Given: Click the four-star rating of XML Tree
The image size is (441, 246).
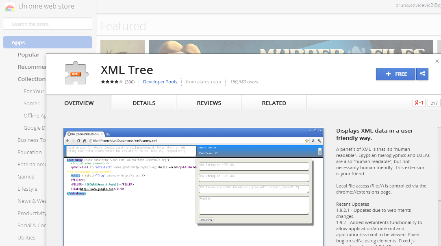Looking at the screenshot, I should (112, 82).
